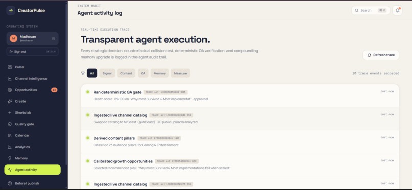
Task: Click the Memory lightbulb icon
Action: (x=10, y=158)
